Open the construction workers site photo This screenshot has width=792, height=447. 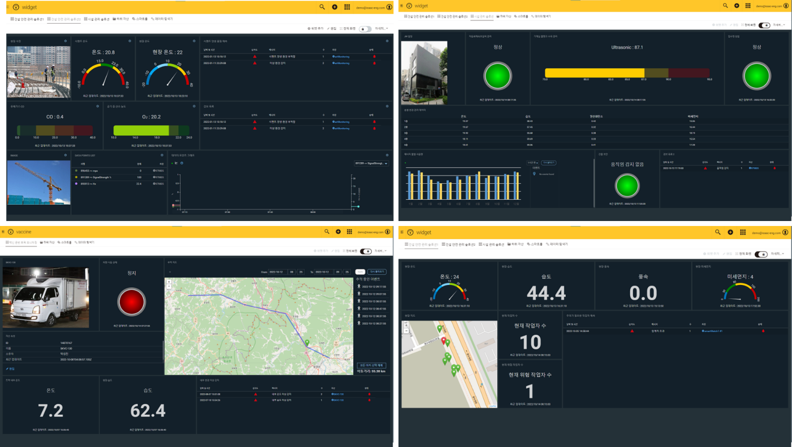click(39, 72)
